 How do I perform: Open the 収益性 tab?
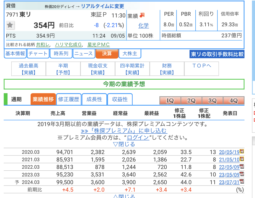pos(120,99)
